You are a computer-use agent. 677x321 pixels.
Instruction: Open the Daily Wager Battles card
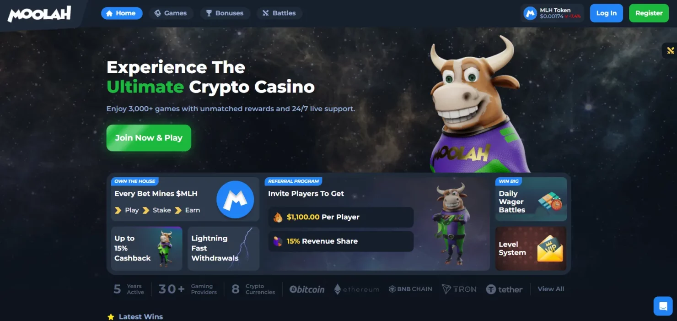[531, 200]
